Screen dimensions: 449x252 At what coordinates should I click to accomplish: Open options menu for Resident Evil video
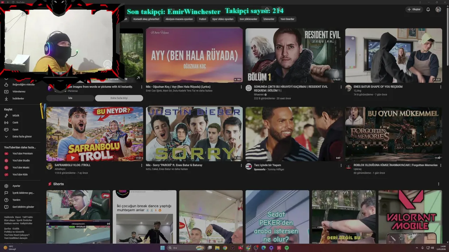pos(341,87)
